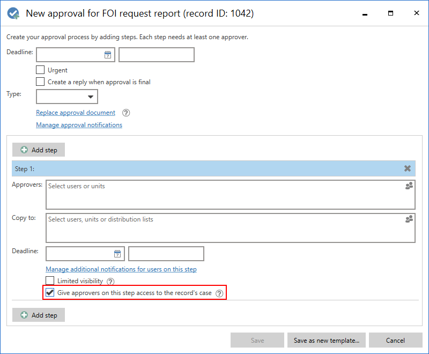Click Replace approval document link

pos(76,113)
